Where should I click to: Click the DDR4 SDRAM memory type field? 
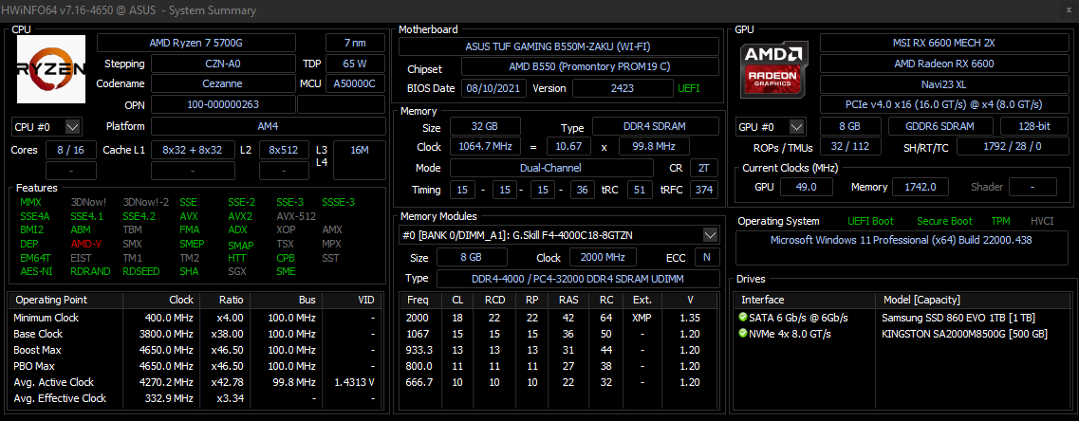655,127
